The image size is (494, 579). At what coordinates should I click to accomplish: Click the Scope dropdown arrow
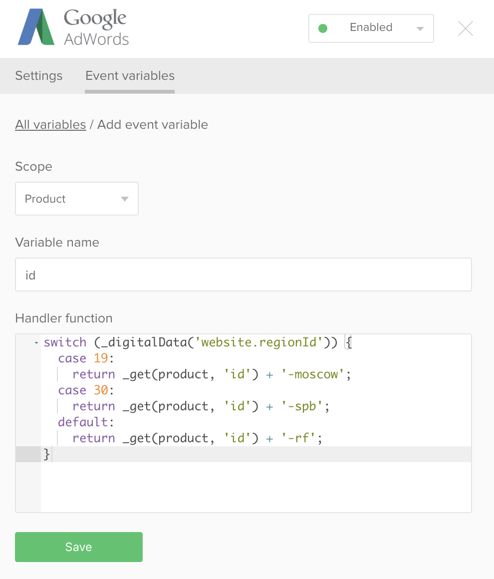tap(125, 199)
